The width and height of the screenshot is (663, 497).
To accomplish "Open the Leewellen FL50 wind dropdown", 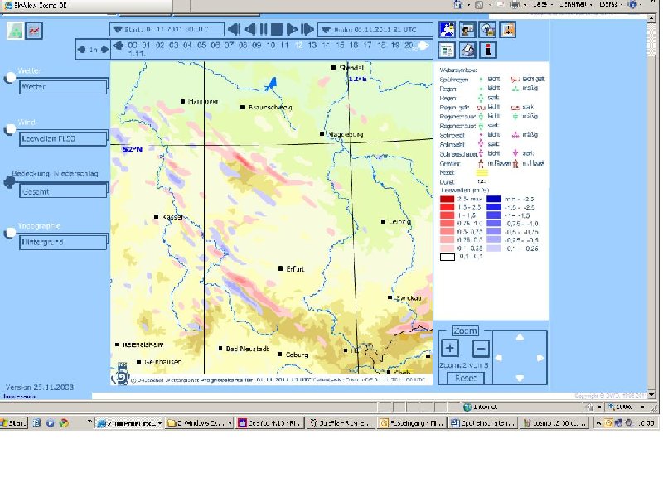I will pyautogui.click(x=64, y=139).
